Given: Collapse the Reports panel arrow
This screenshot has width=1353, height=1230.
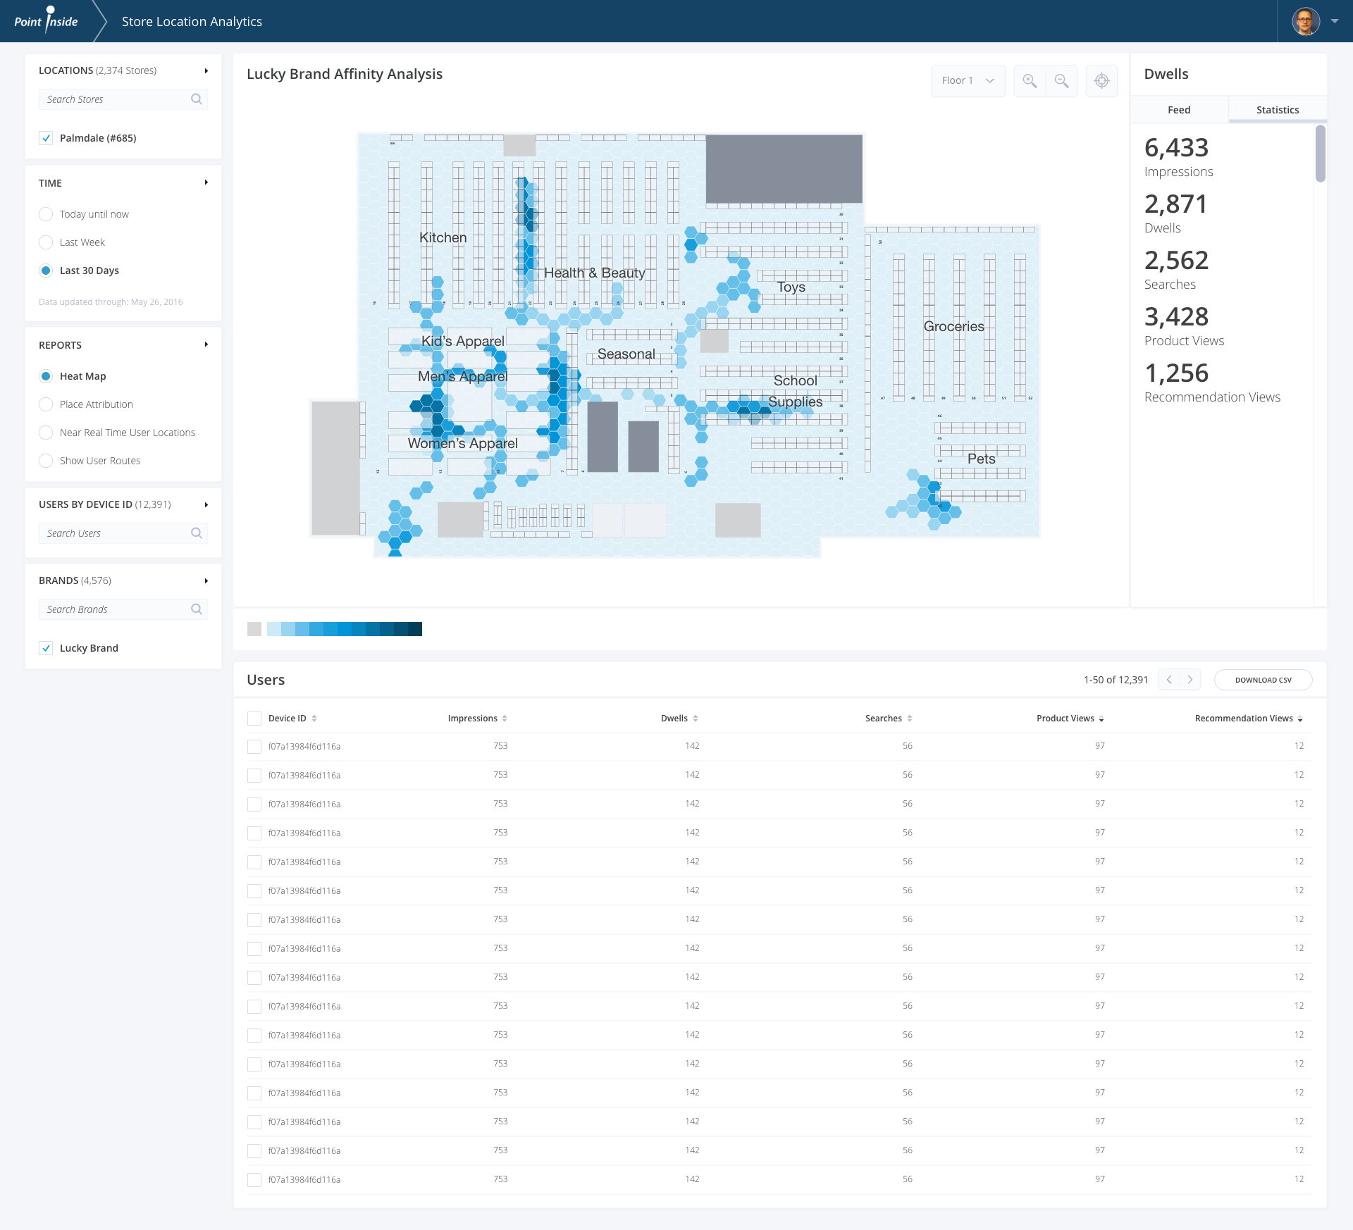Looking at the screenshot, I should tap(206, 344).
